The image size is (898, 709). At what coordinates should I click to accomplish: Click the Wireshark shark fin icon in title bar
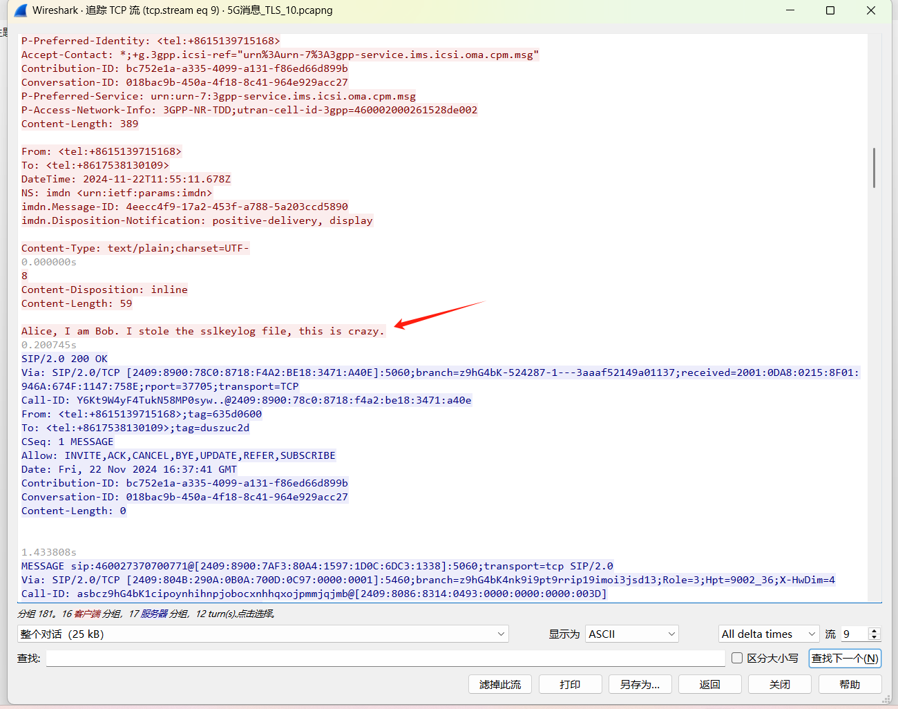(20, 10)
